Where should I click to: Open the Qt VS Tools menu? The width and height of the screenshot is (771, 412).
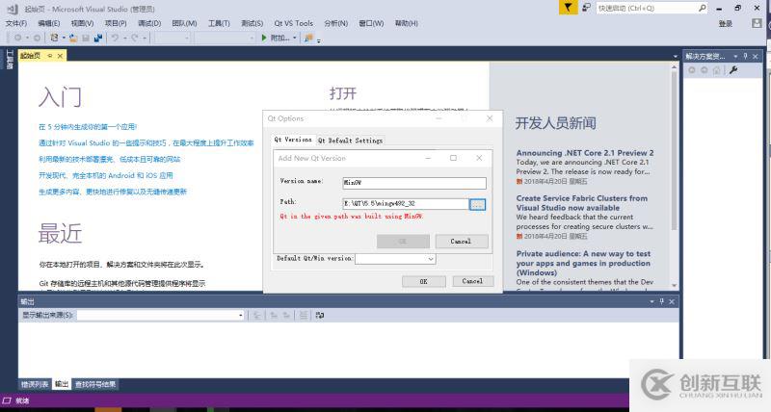pos(294,23)
